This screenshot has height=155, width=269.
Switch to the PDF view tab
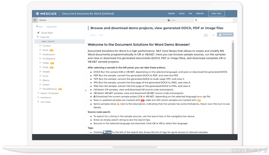(x=101, y=35)
